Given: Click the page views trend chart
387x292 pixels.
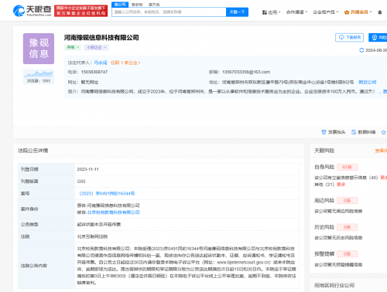Looking at the screenshot, I should (x=39, y=76).
